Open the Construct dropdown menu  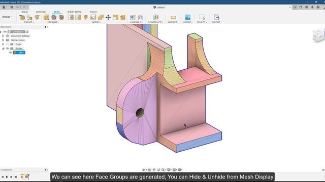click(155, 22)
